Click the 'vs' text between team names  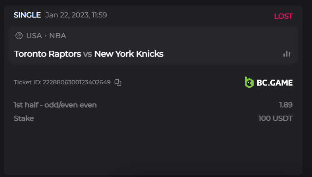pos(88,54)
